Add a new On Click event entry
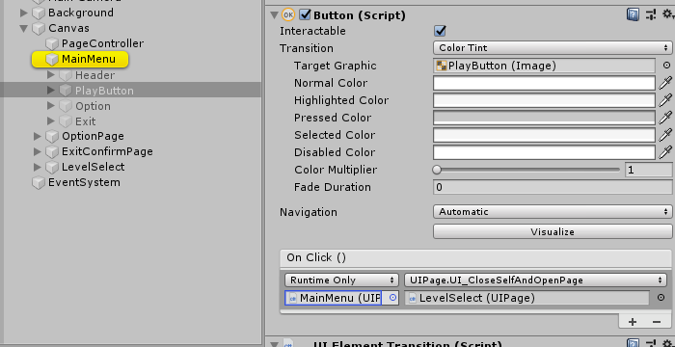This screenshot has width=675, height=347. [633, 322]
